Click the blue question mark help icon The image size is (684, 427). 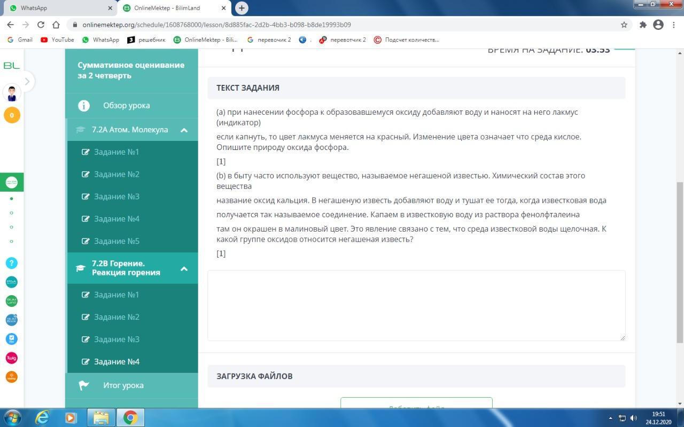(x=11, y=263)
